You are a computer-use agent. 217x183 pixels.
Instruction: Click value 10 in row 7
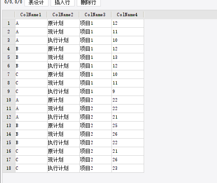[x=128, y=74]
